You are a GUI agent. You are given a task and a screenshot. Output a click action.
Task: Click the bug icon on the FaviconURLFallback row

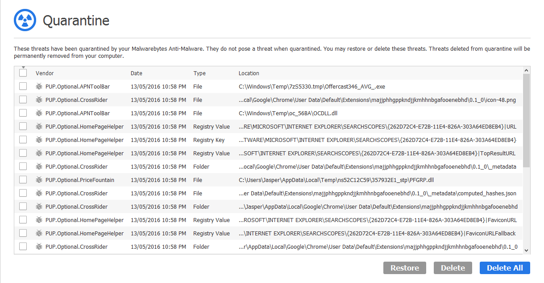pyautogui.click(x=39, y=233)
